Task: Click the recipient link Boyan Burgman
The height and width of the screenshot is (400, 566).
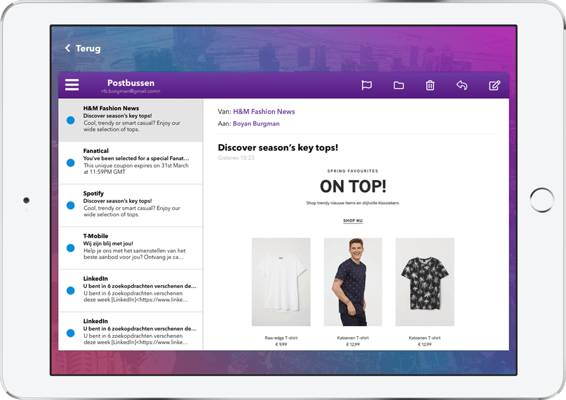Action: pos(256,124)
